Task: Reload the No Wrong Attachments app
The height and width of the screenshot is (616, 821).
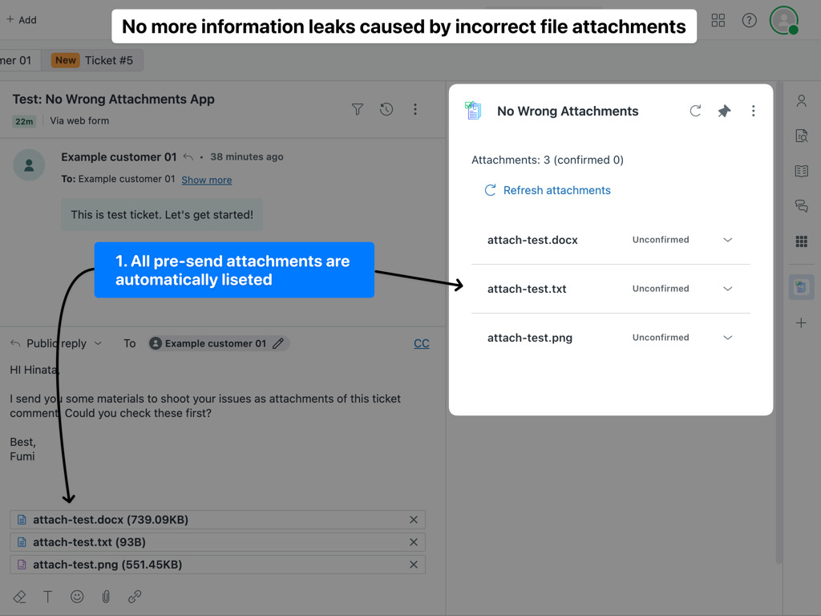Action: click(695, 111)
